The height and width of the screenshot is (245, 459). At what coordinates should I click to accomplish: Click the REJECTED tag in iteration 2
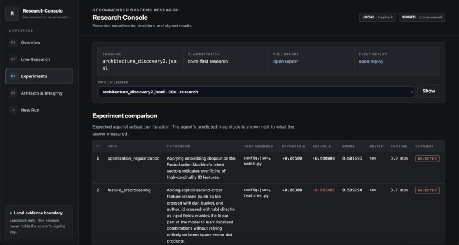(427, 190)
